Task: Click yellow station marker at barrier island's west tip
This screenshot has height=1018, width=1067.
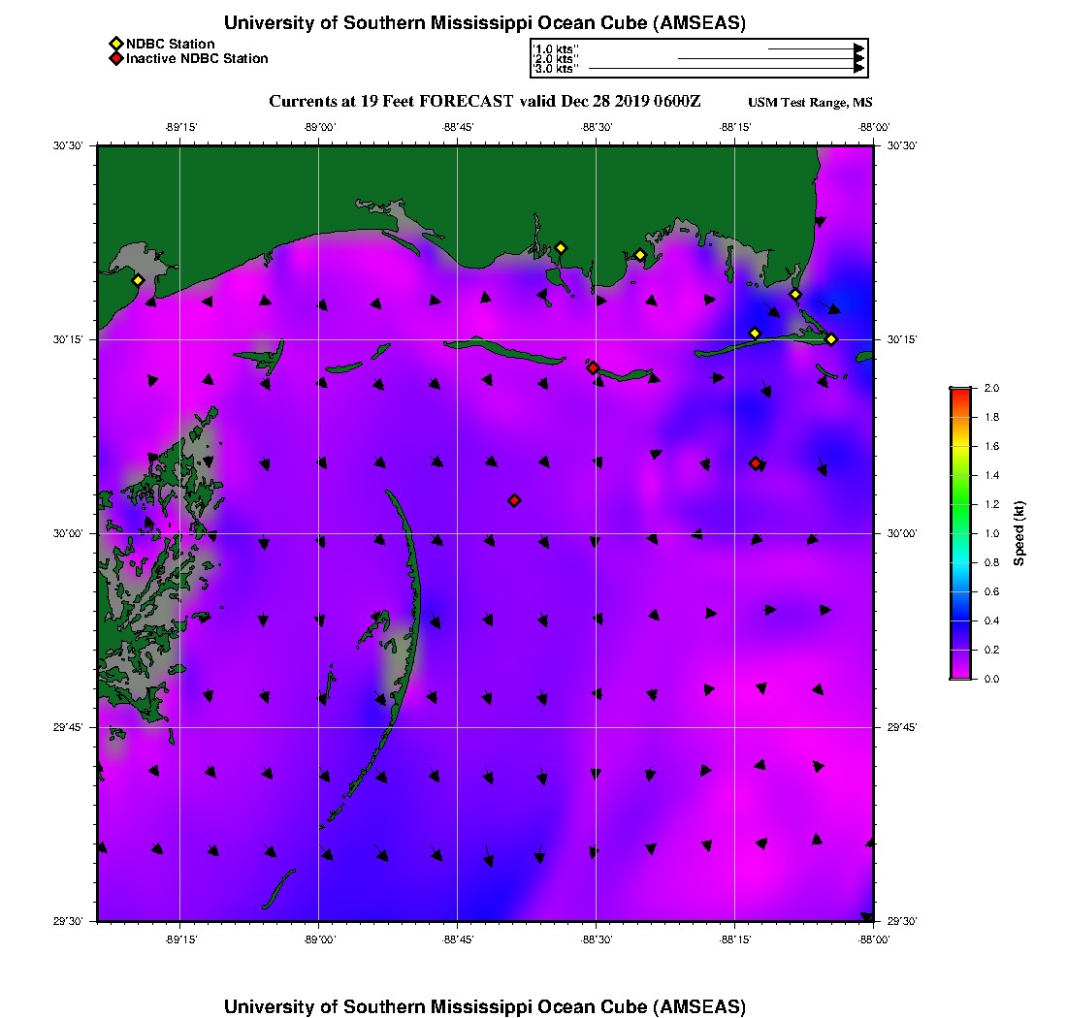Action: 756,334
